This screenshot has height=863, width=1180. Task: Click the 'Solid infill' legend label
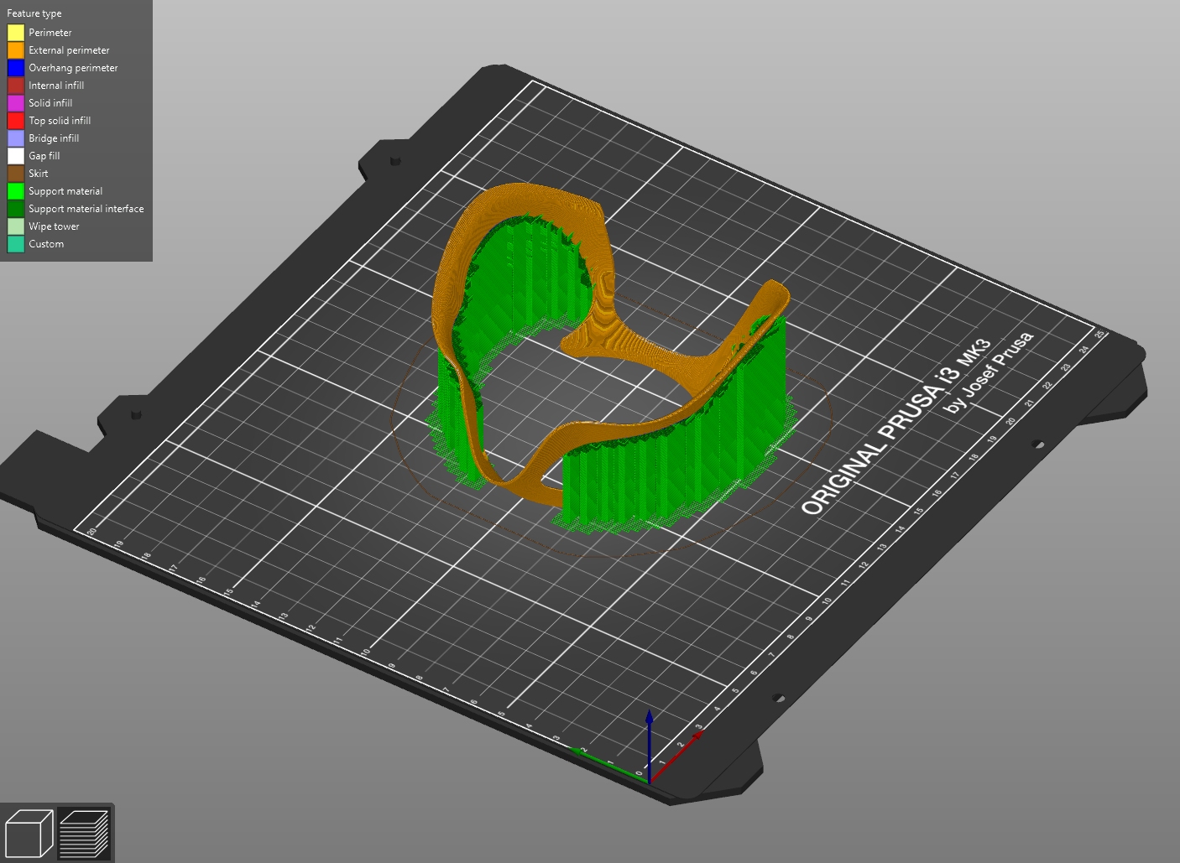click(x=50, y=103)
